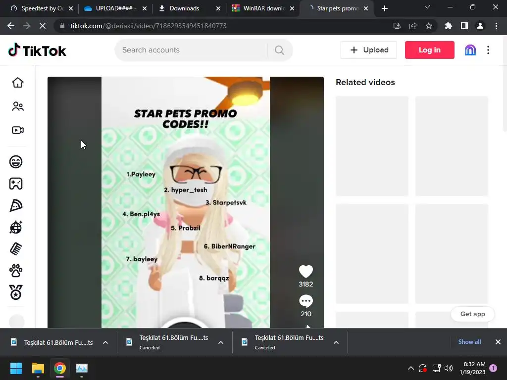507x380 pixels.
Task: Bookmark this page with star icon
Action: 429,26
